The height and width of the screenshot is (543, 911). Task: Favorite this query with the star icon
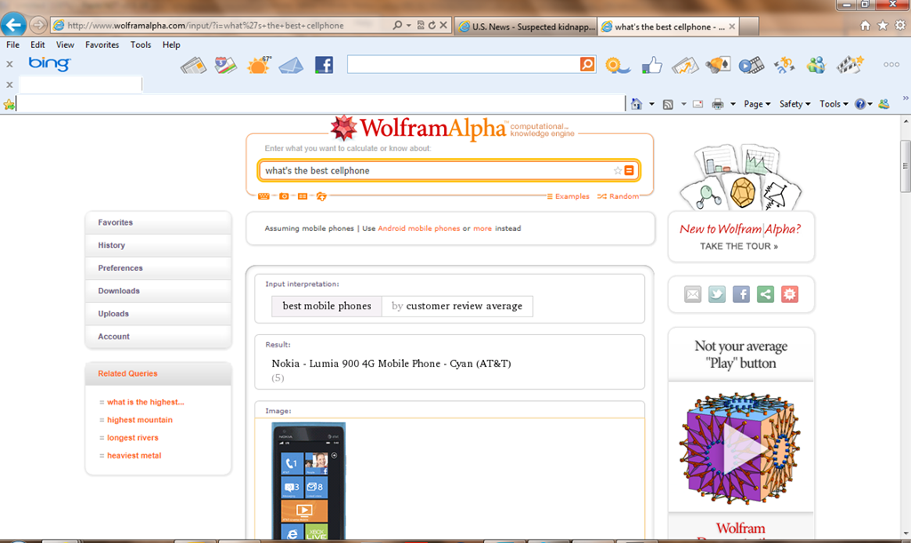[x=617, y=171]
